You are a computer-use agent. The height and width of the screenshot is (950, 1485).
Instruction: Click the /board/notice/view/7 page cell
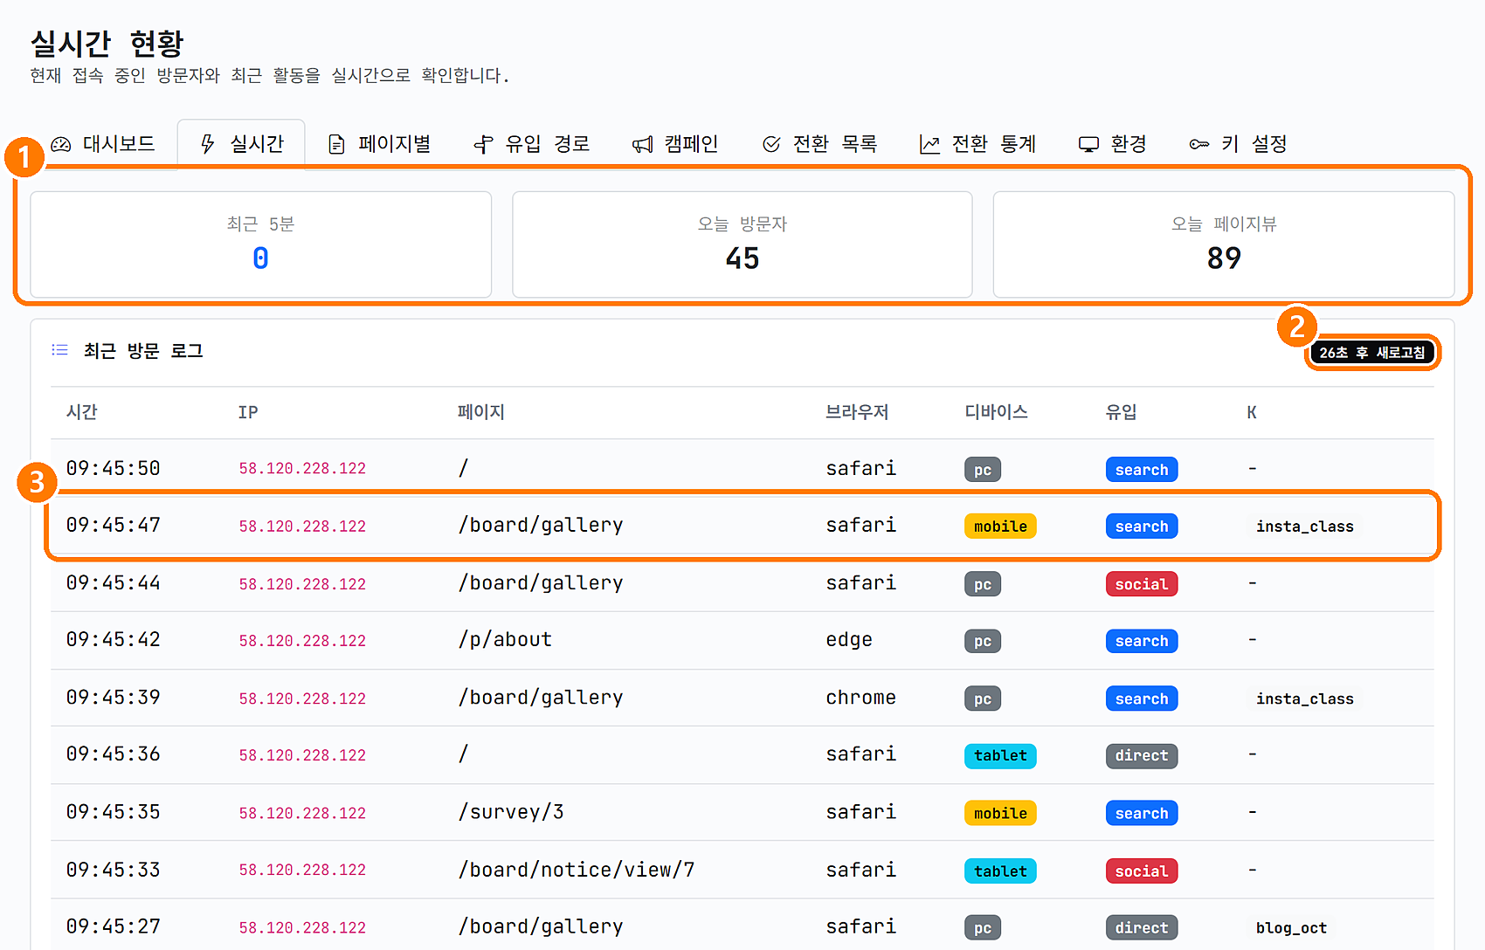[577, 870]
